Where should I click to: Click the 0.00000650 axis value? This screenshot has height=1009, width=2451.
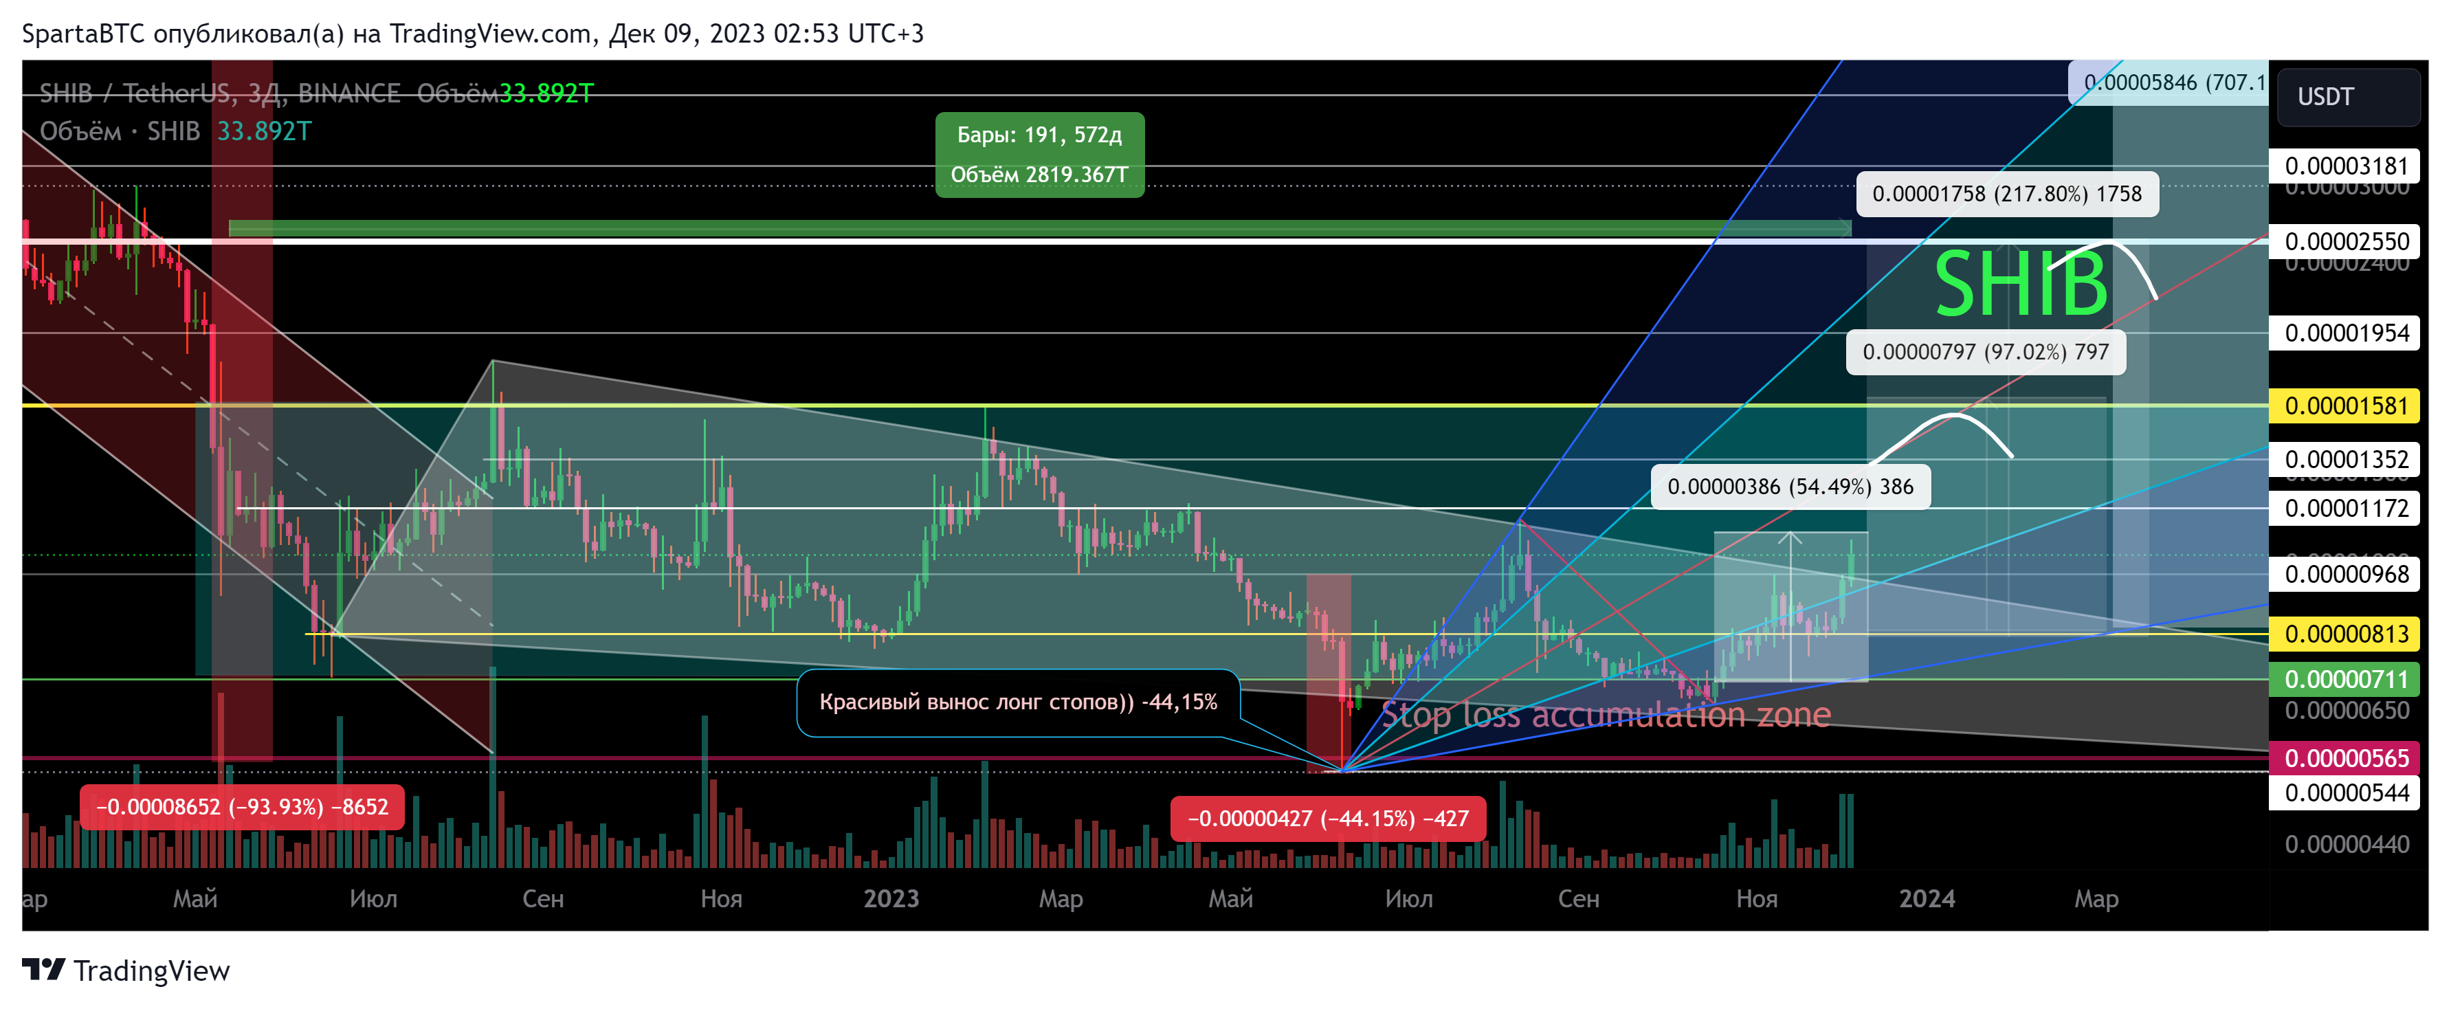(x=2347, y=711)
